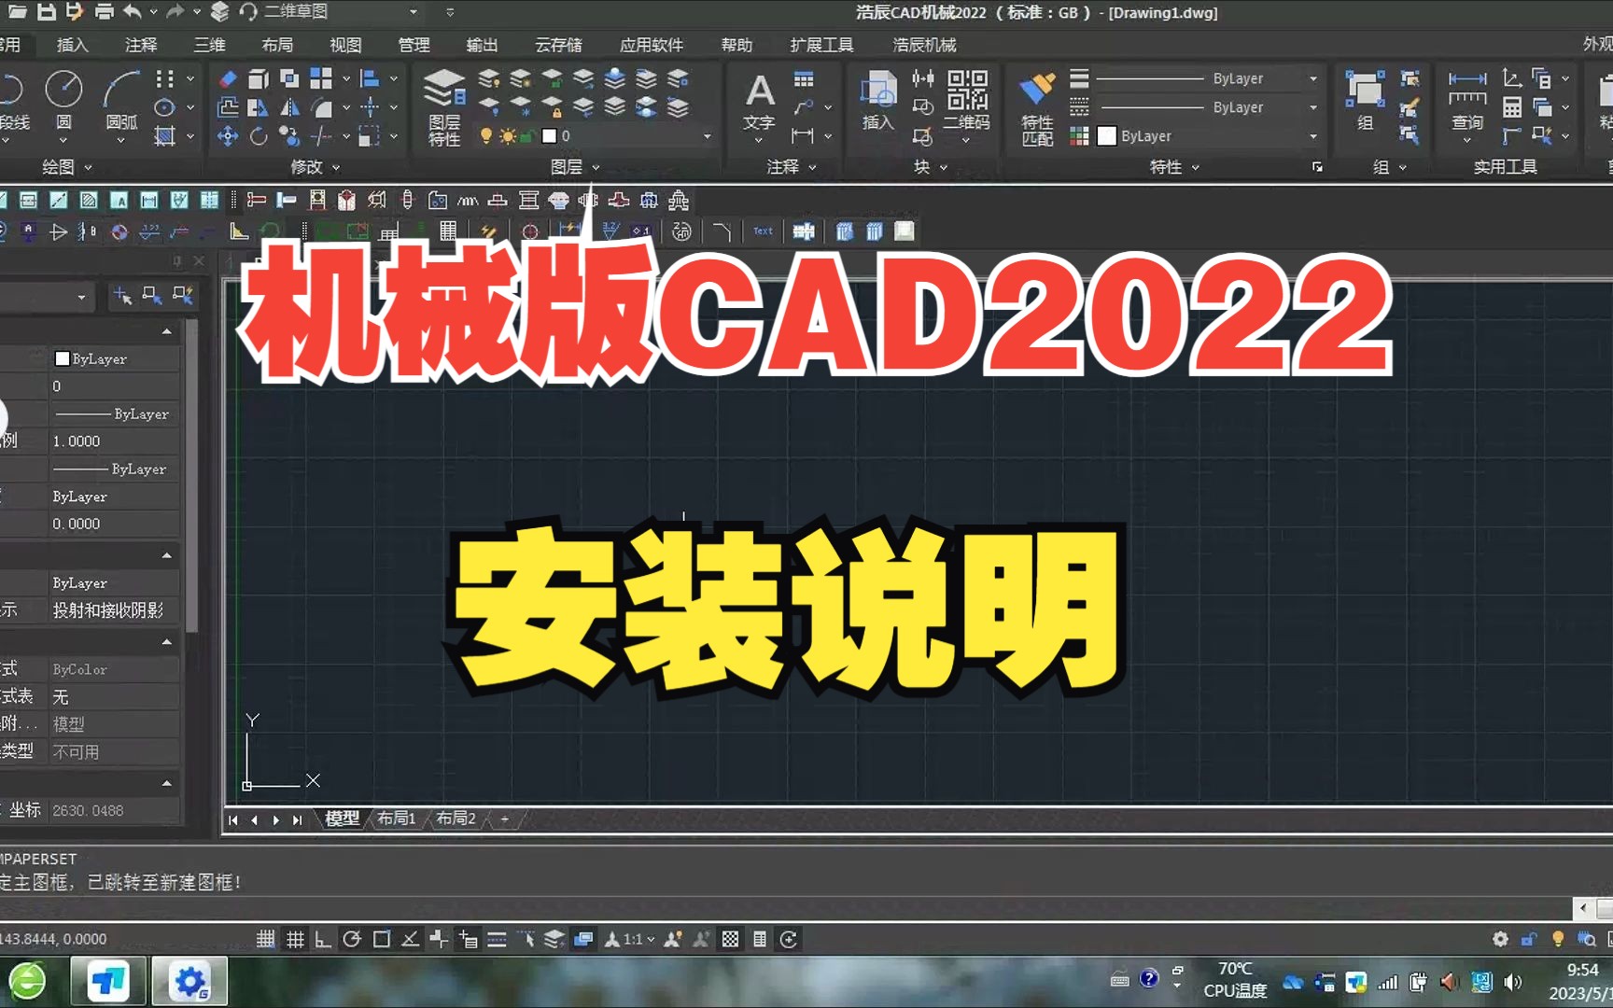Add new layout with plus tab
The width and height of the screenshot is (1613, 1008).
coord(505,819)
